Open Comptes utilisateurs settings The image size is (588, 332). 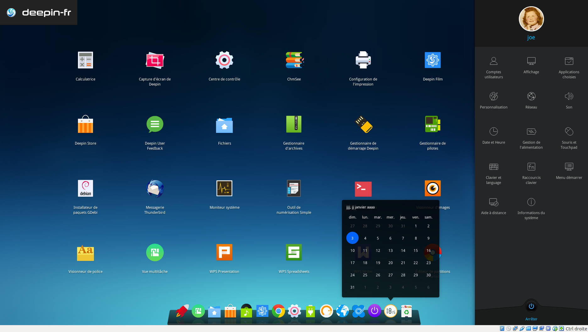[x=494, y=68]
